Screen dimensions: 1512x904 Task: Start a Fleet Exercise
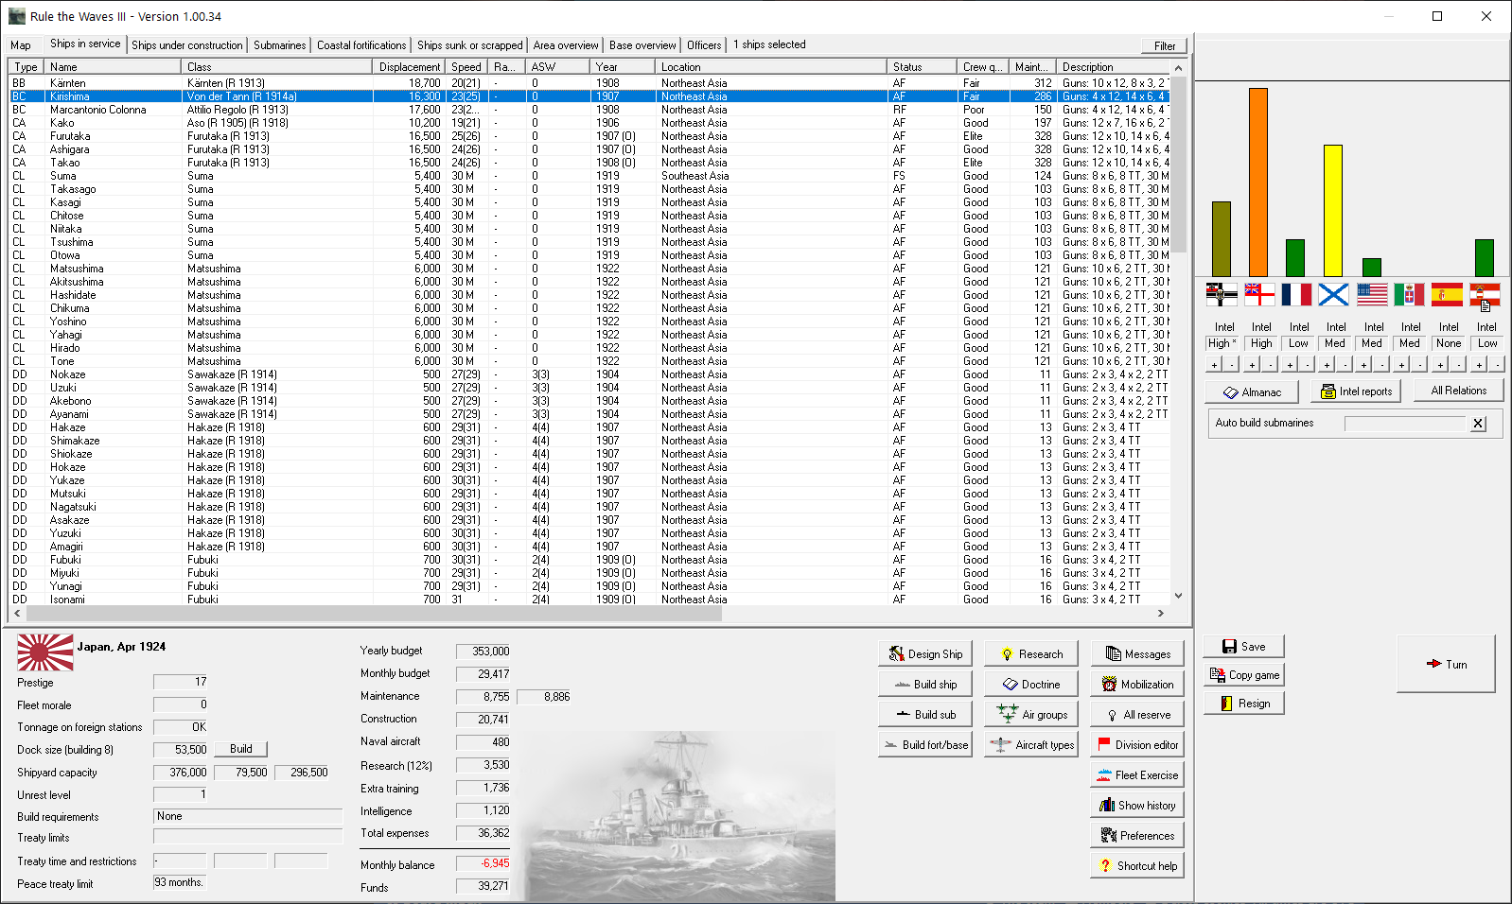point(1137,775)
